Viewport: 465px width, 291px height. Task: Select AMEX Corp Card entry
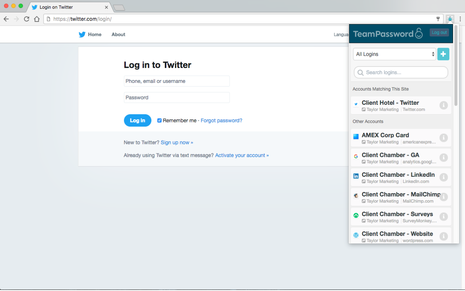pyautogui.click(x=401, y=138)
